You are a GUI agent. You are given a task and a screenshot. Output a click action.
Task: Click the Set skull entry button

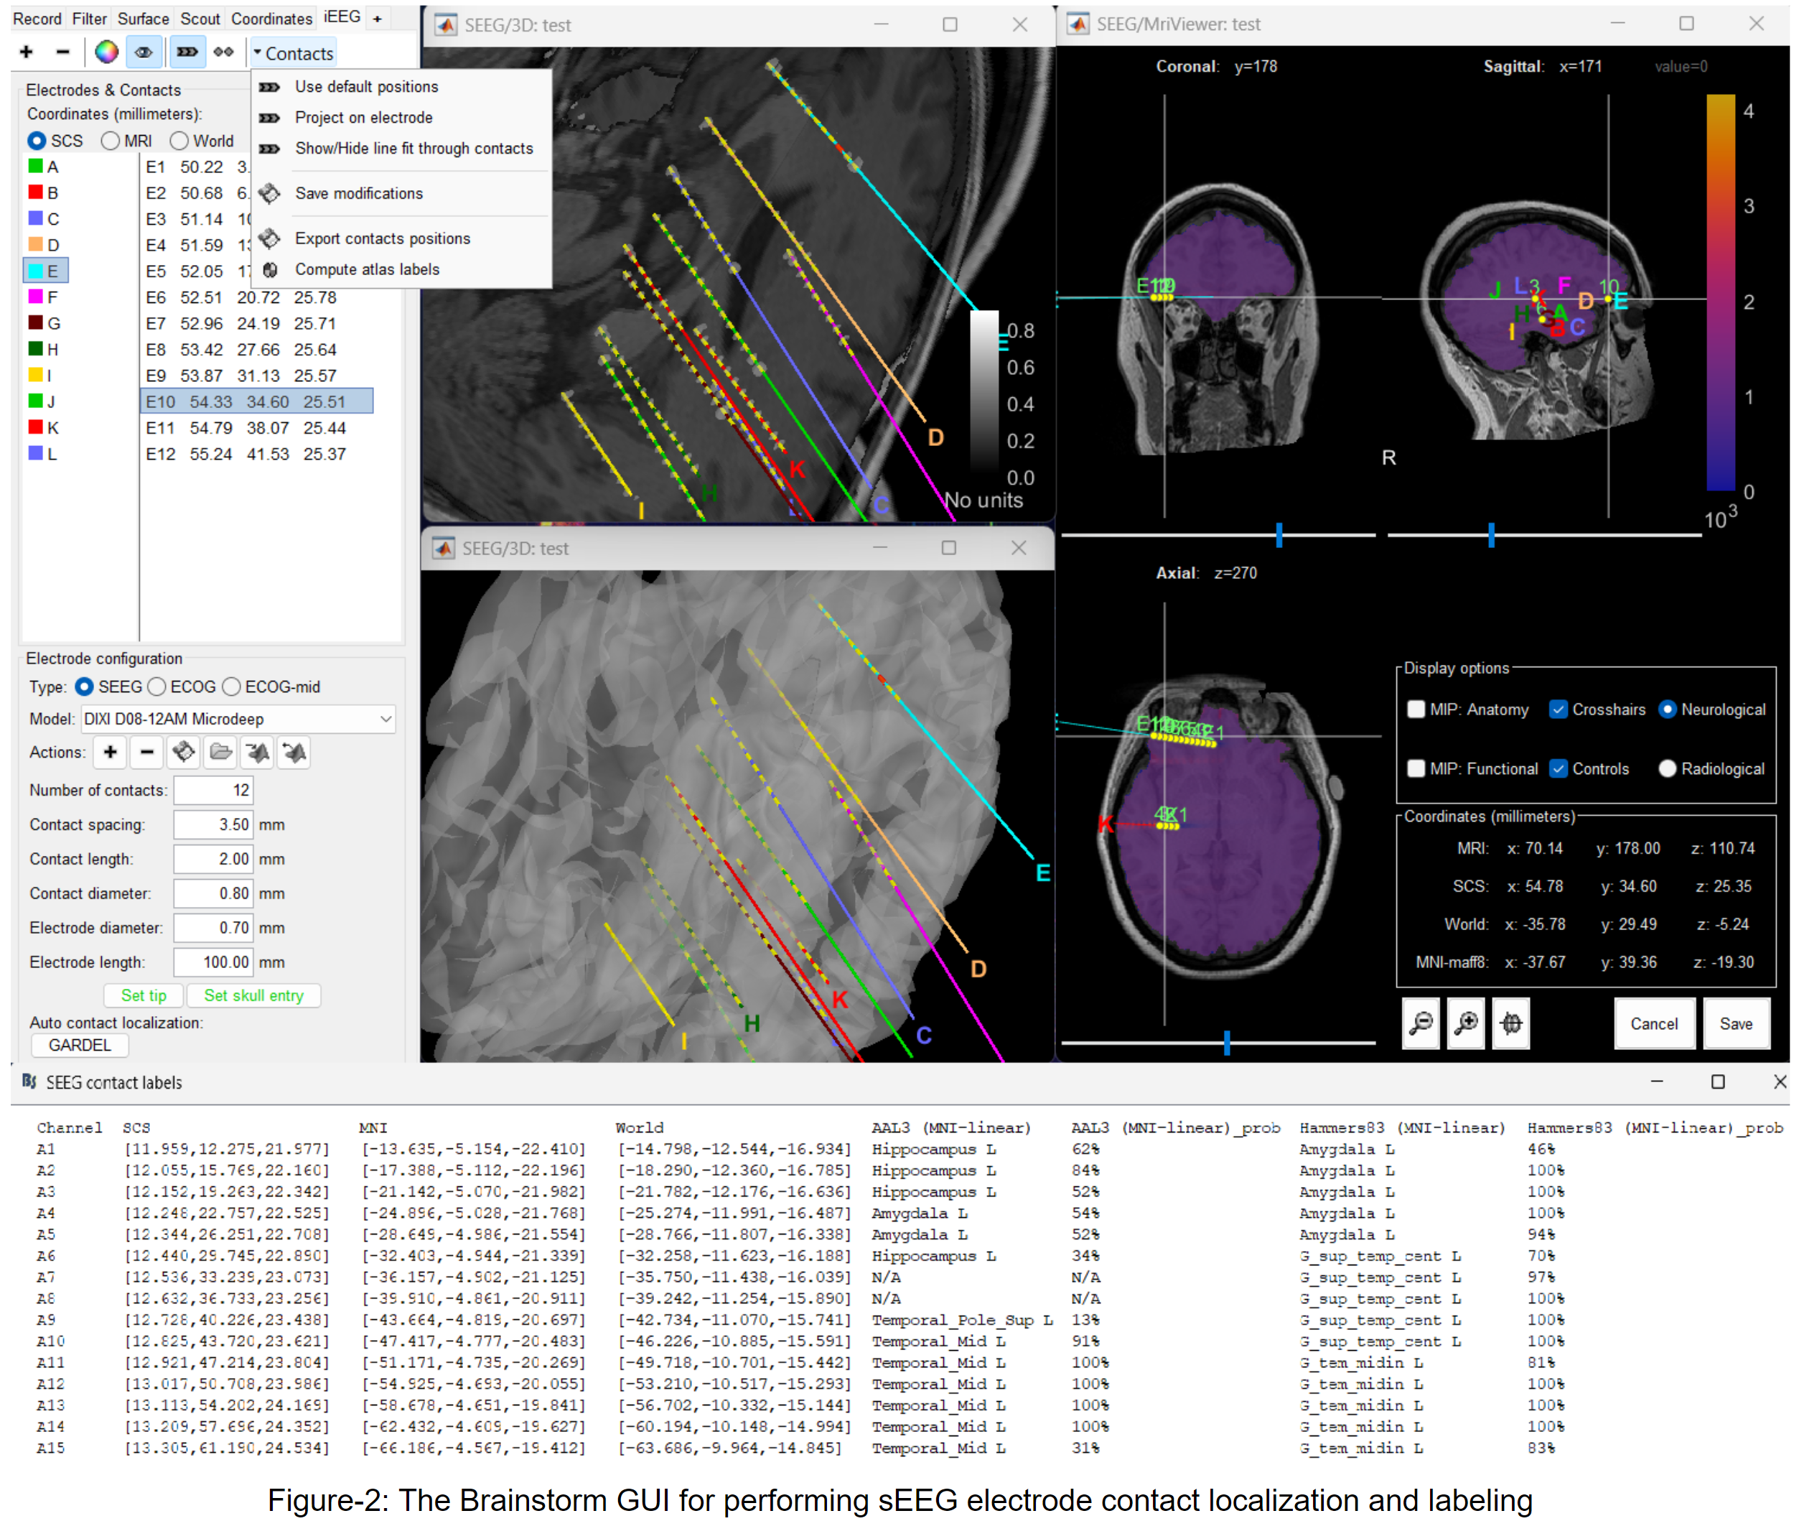point(253,996)
